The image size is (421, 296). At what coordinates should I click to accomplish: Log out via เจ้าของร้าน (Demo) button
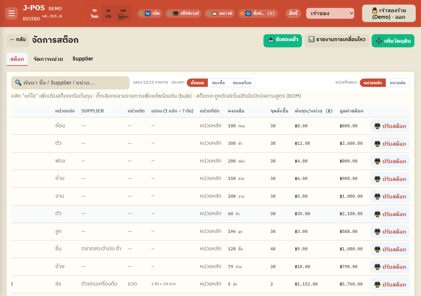pyautogui.click(x=389, y=13)
